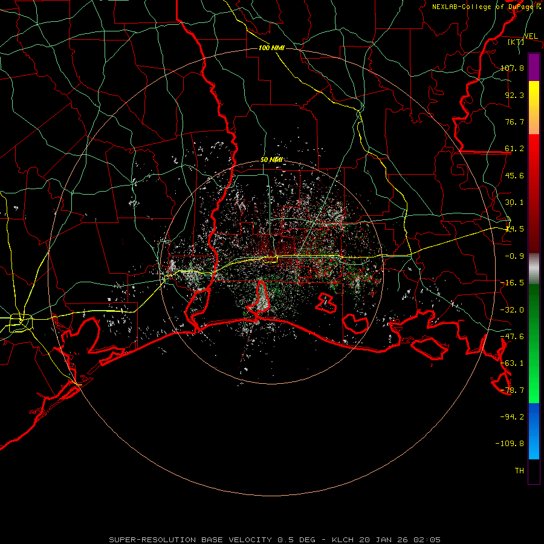Select the 76.7 legend value
This screenshot has width=544, height=544.
514,121
